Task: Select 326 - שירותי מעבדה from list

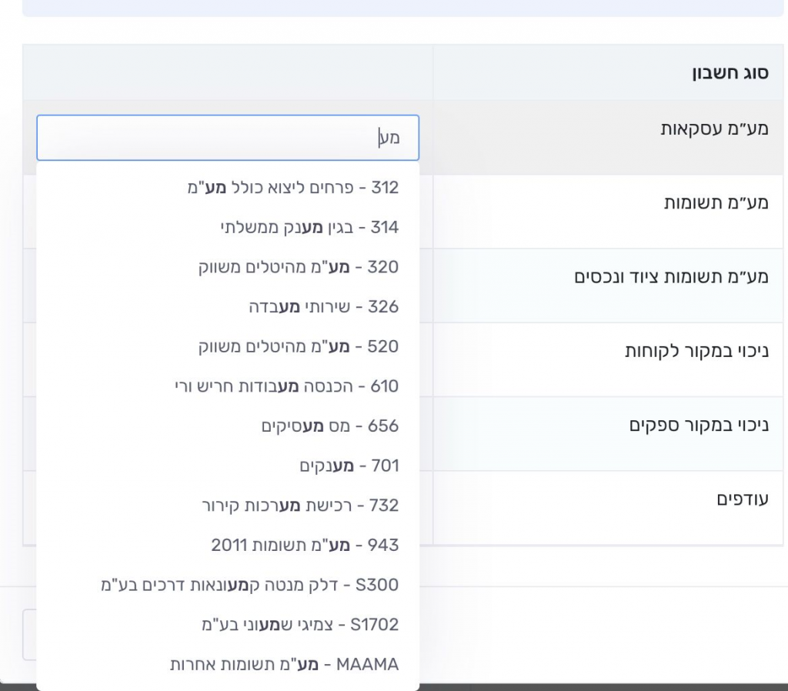Action: [x=323, y=307]
